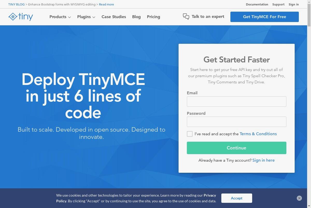Viewport: 311px width, 208px height.
Task: Open the Support link in the top bar
Action: (x=278, y=4)
